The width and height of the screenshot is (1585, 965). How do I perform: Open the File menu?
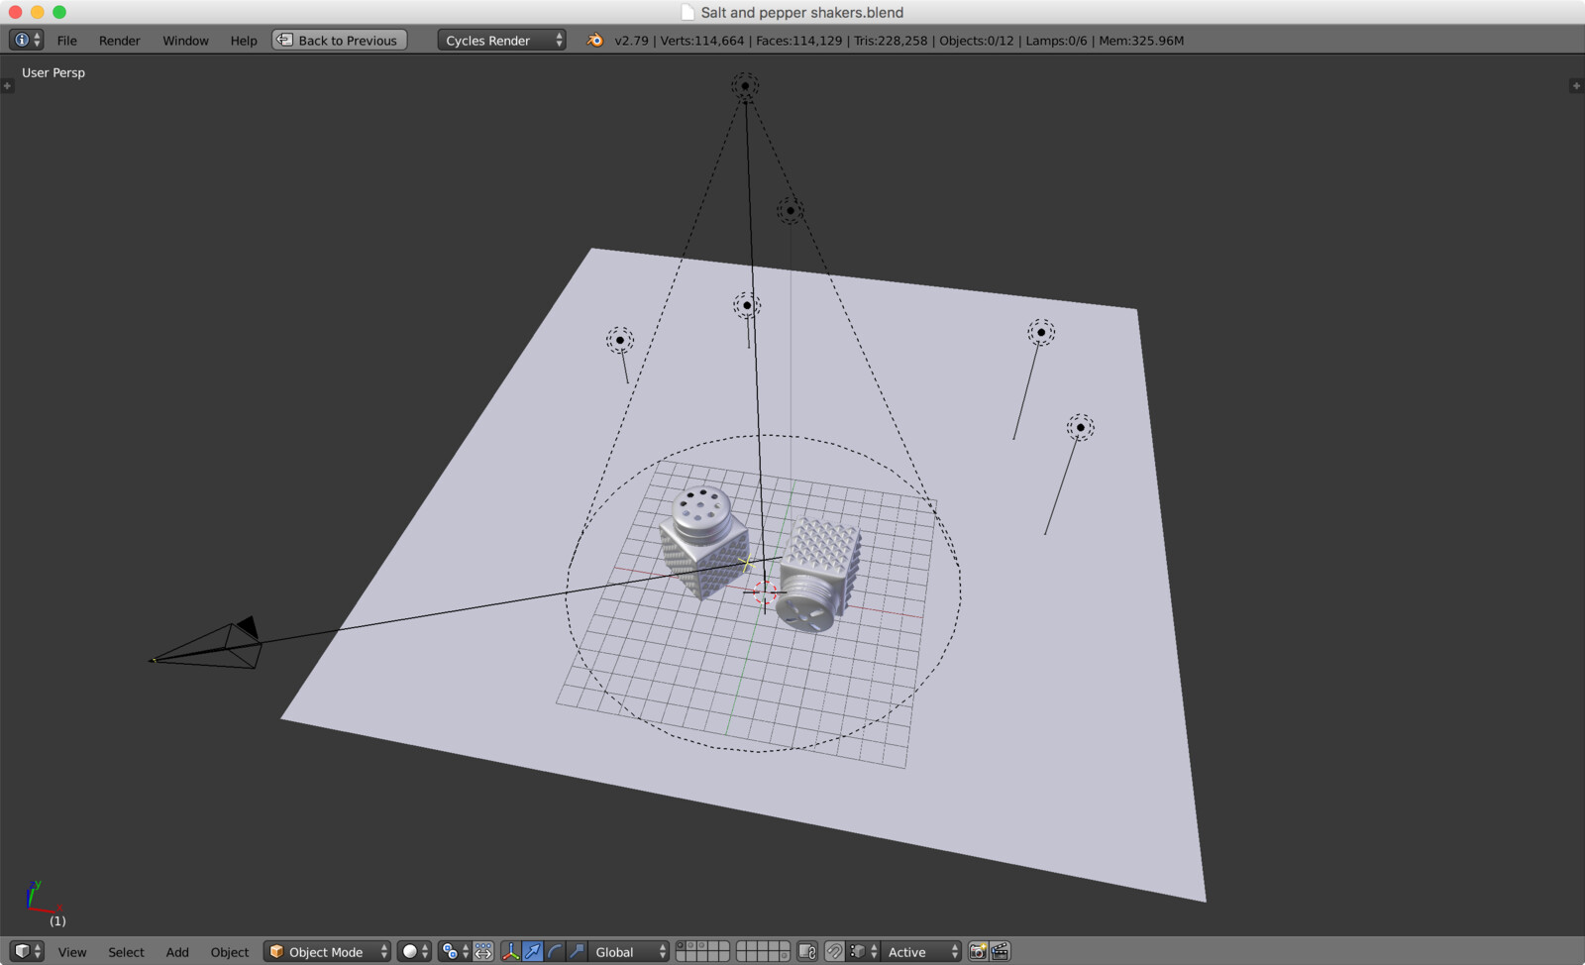(67, 41)
